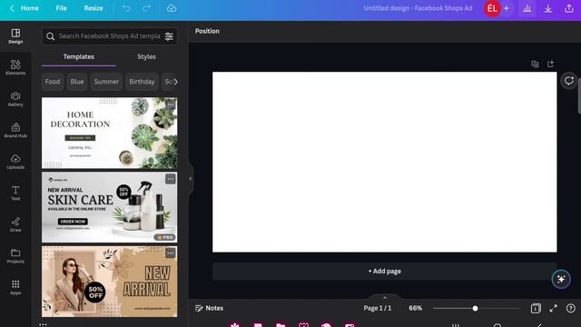Filter templates by Food chip

click(x=53, y=82)
